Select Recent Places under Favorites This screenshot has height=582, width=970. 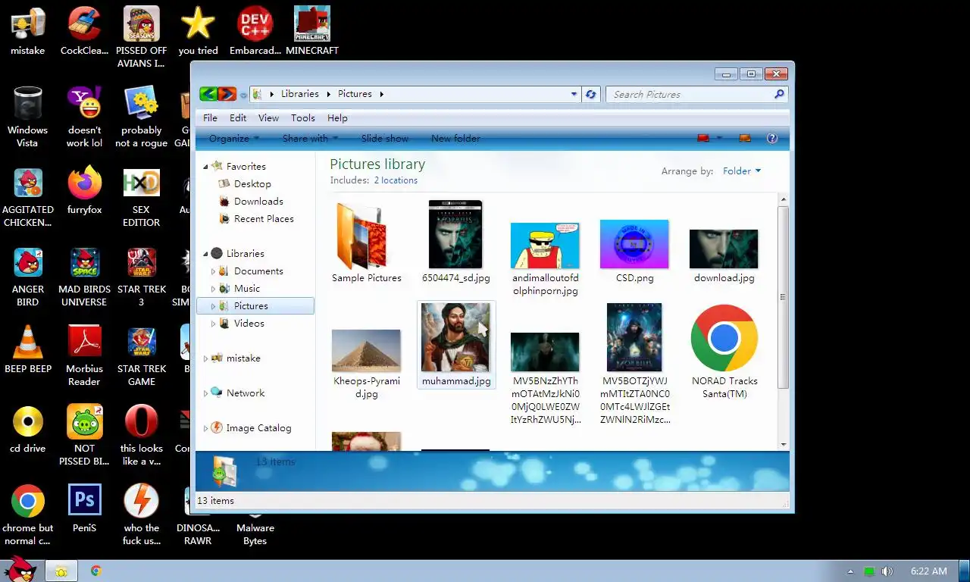point(264,218)
